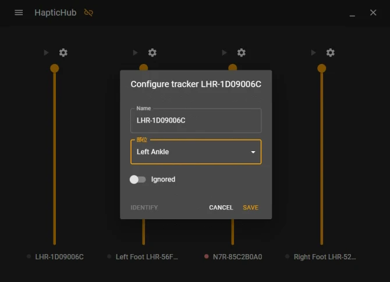Click the Left Foot slider handle
390x282 pixels.
click(144, 67)
